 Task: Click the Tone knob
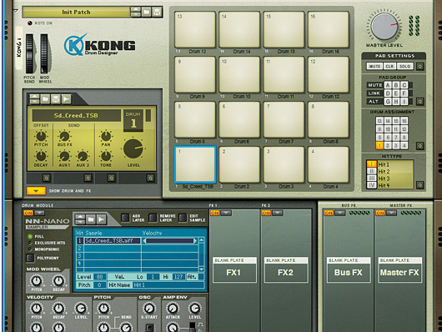tap(106, 156)
